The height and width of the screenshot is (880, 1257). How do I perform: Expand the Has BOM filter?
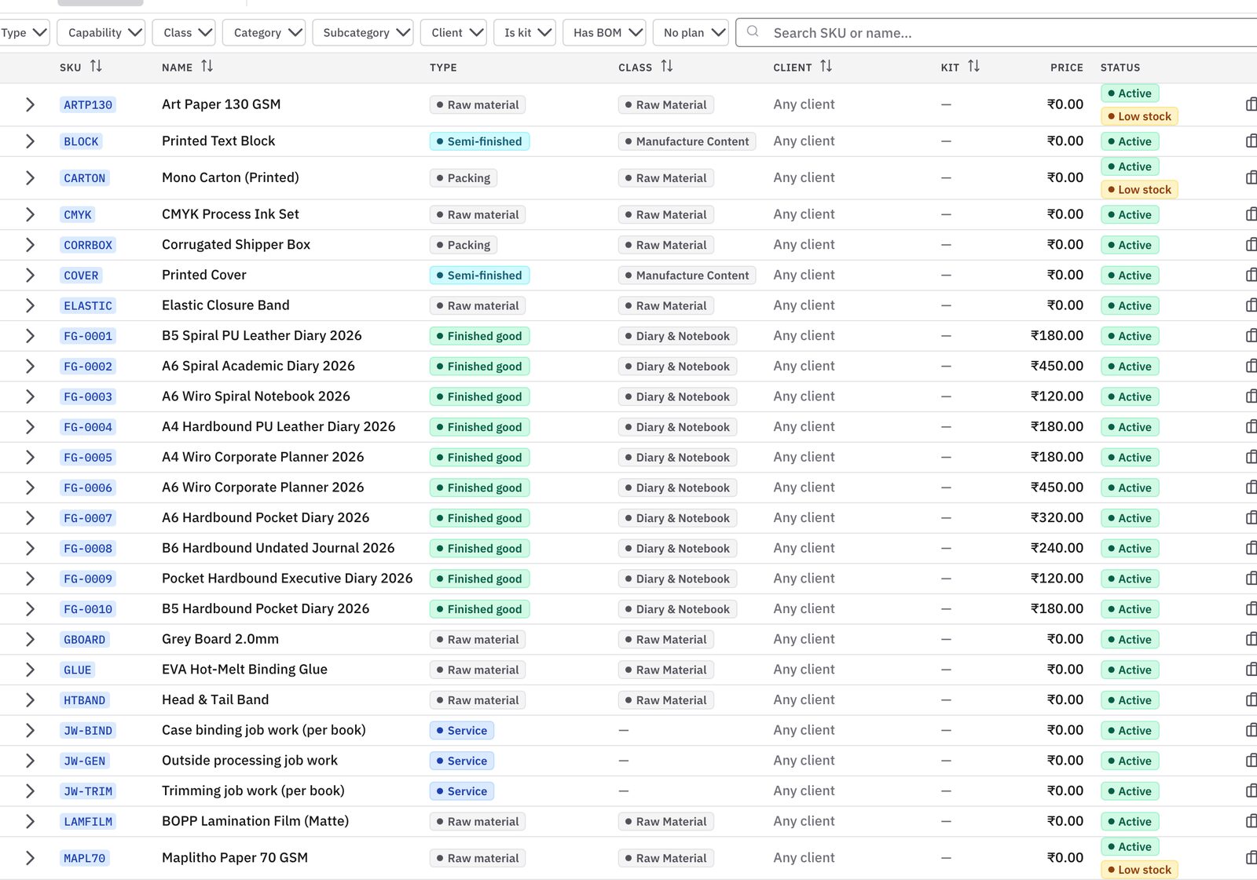[x=604, y=32]
